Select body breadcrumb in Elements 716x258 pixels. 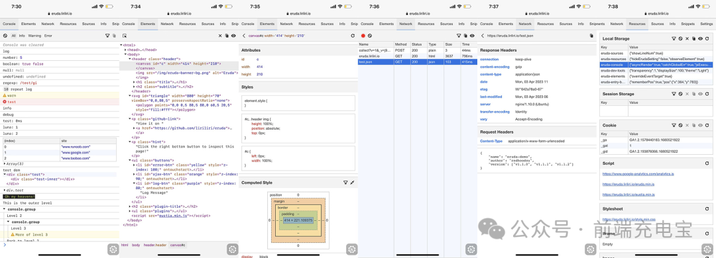[136, 245]
